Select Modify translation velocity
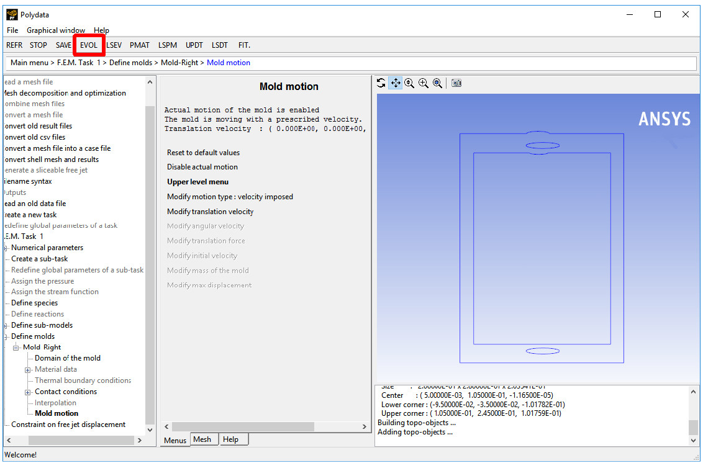703x463 pixels. (211, 211)
